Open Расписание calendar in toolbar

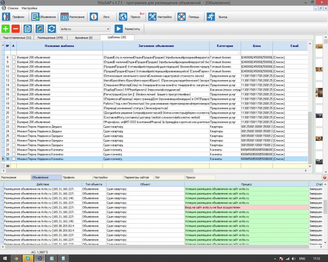tap(72, 17)
